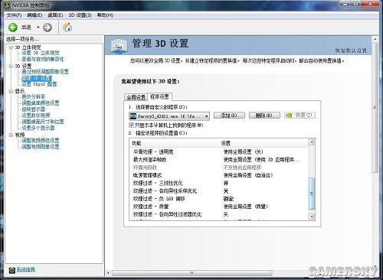This screenshot has width=383, height=280.
Task: Select 通过预览调整图像设置 in the tree
Action: (45, 72)
